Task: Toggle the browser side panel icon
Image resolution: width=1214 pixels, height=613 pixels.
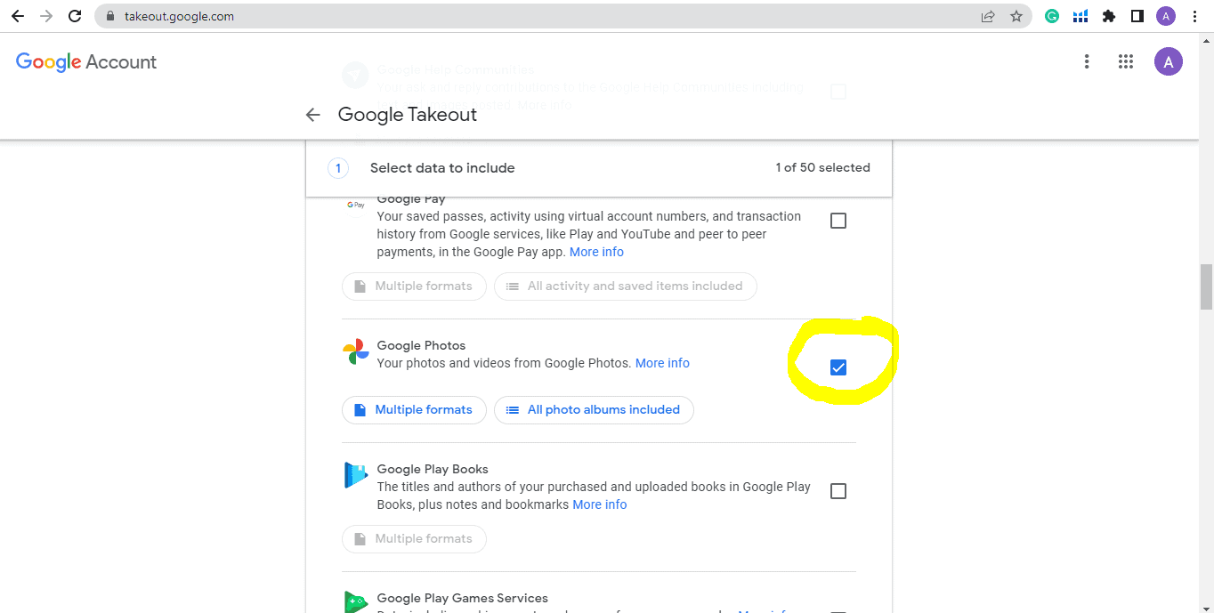Action: [x=1137, y=16]
